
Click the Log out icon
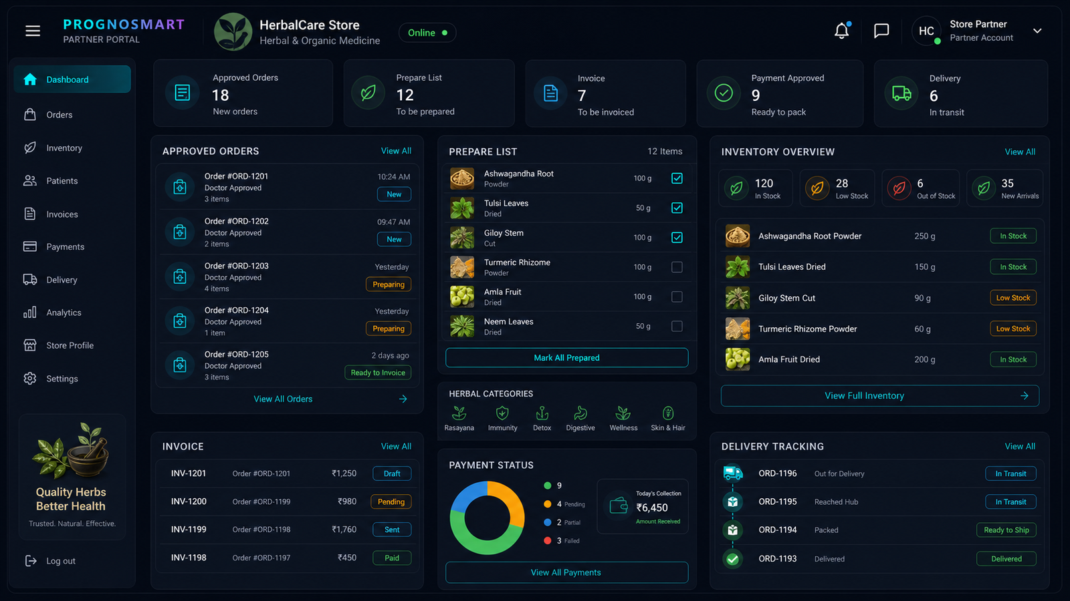point(31,561)
